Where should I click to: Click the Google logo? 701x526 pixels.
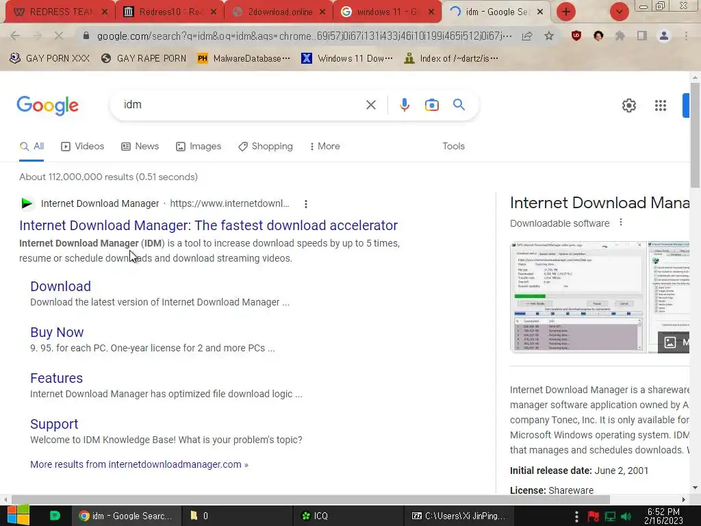47,105
